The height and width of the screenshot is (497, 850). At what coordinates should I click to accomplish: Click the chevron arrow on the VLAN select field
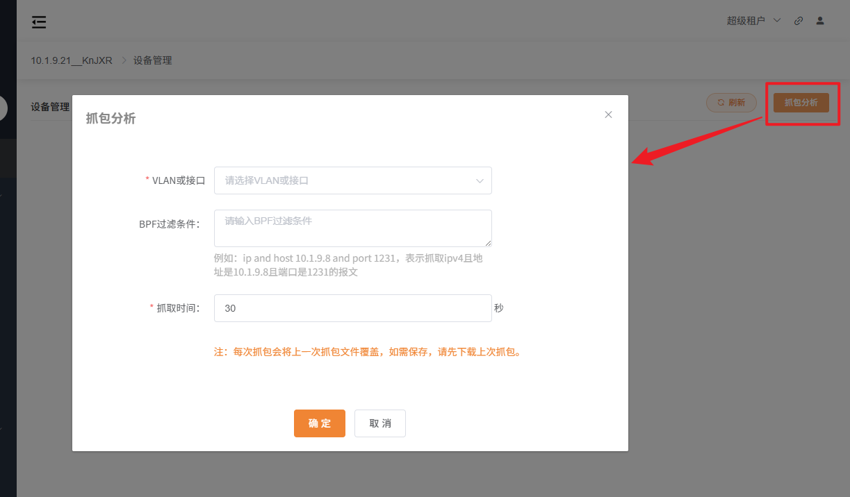[480, 180]
